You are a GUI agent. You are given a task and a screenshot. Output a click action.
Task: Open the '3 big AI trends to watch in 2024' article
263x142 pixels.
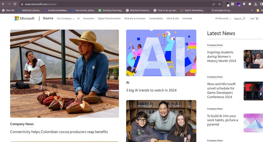151,90
